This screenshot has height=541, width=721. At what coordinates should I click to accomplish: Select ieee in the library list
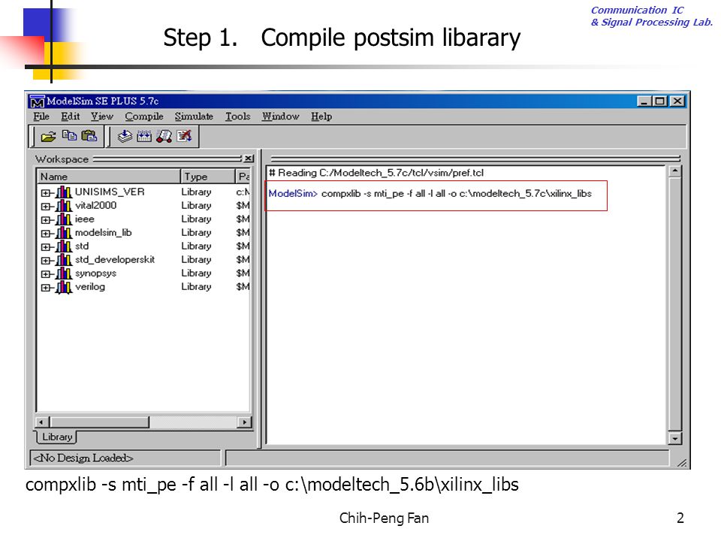(x=85, y=219)
